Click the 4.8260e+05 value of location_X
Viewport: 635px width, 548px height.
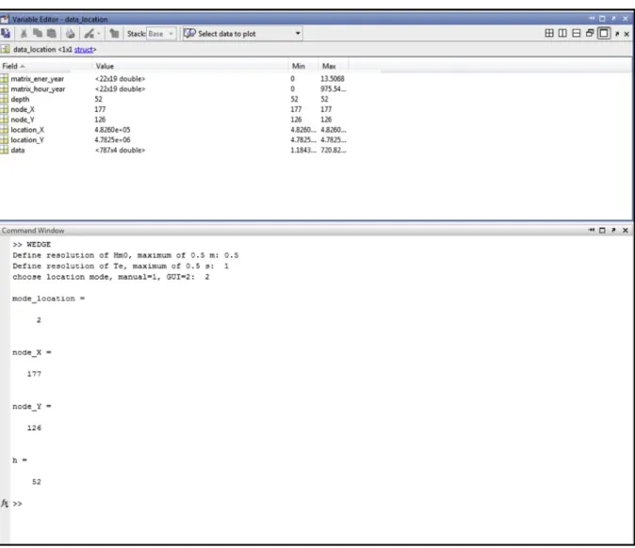click(x=112, y=130)
